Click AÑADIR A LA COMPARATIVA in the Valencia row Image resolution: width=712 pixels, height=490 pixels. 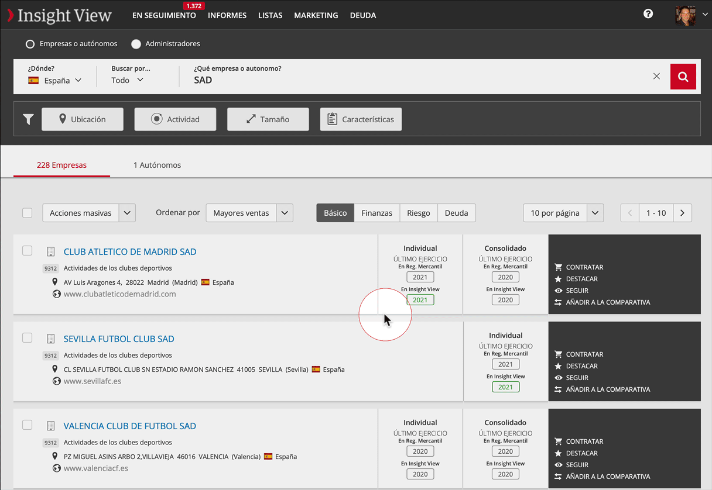pyautogui.click(x=608, y=477)
